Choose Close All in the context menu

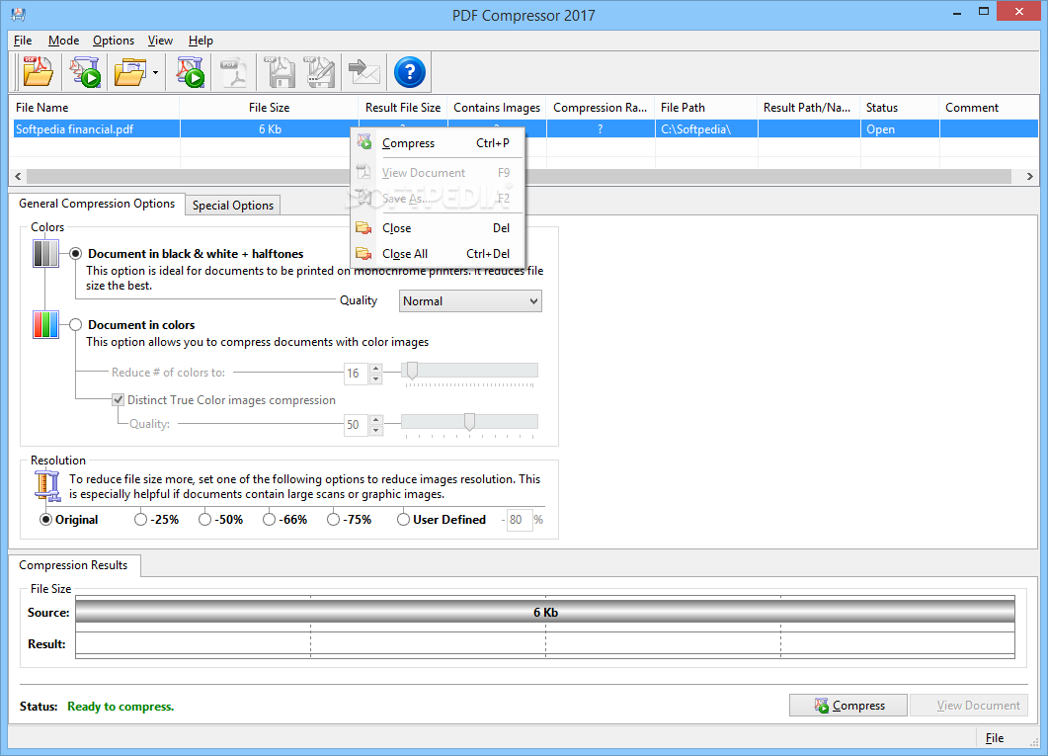point(438,253)
